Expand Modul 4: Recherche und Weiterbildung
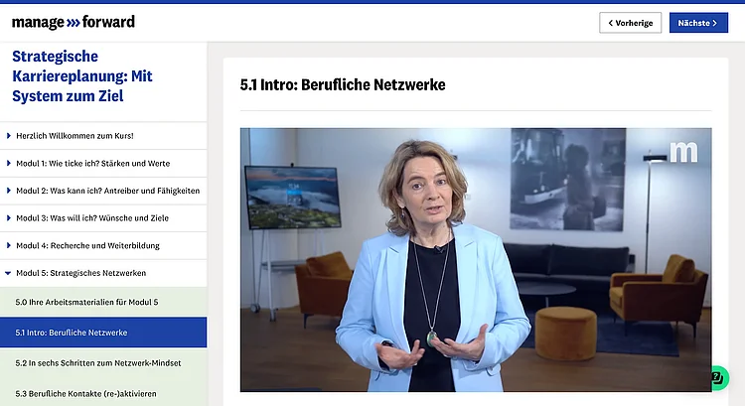 87,245
